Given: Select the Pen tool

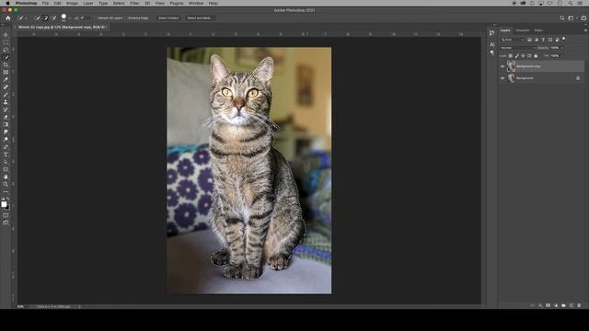Looking at the screenshot, I should (6, 147).
